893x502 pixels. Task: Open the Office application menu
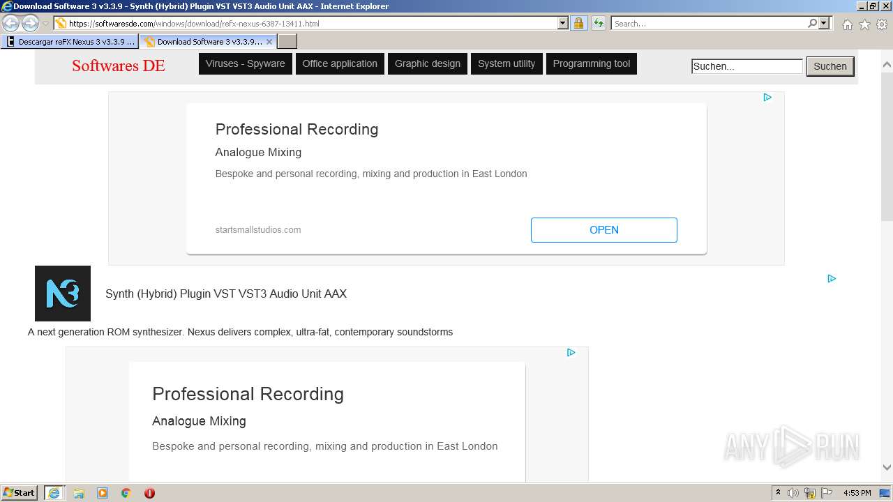(x=340, y=63)
